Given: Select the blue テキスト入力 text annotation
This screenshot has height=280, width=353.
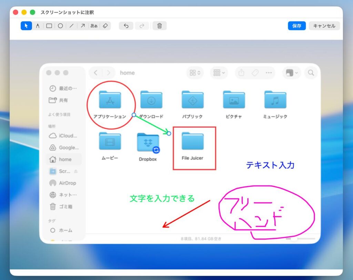Looking at the screenshot, I should (270, 165).
